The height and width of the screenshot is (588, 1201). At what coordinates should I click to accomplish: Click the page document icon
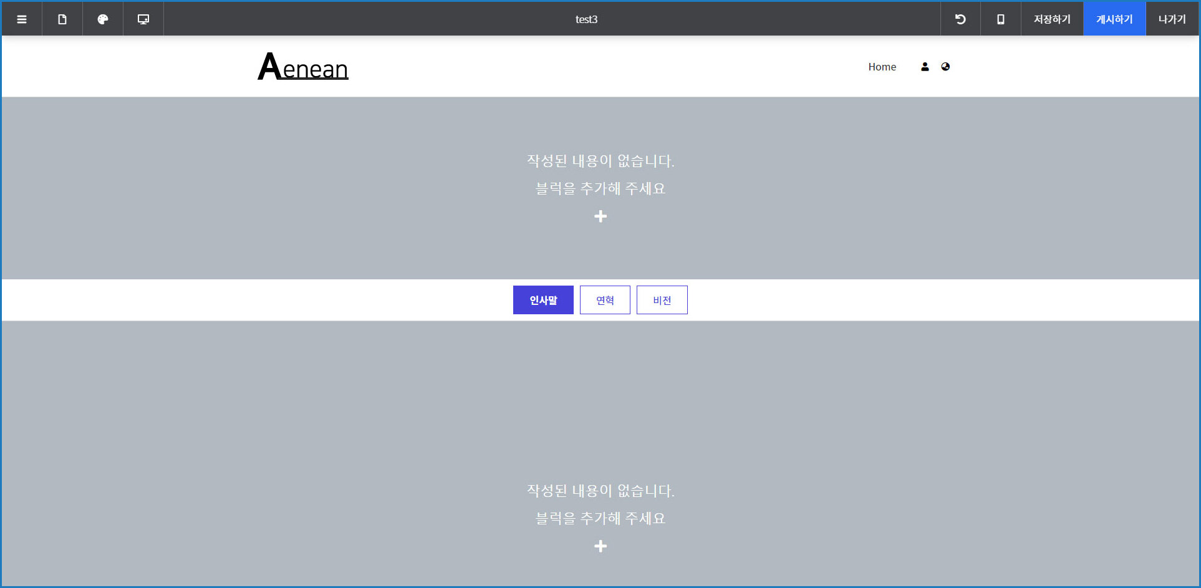(62, 19)
